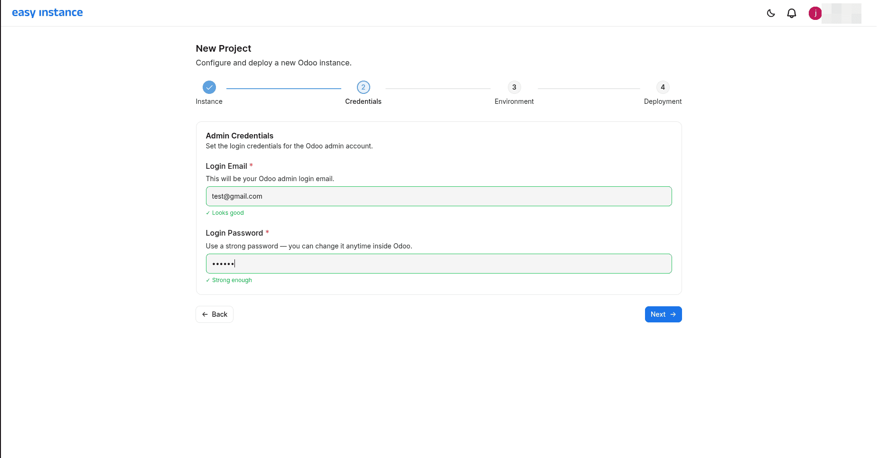Click 'Login Email' field label
Viewport: 879px width, 458px height.
[226, 166]
